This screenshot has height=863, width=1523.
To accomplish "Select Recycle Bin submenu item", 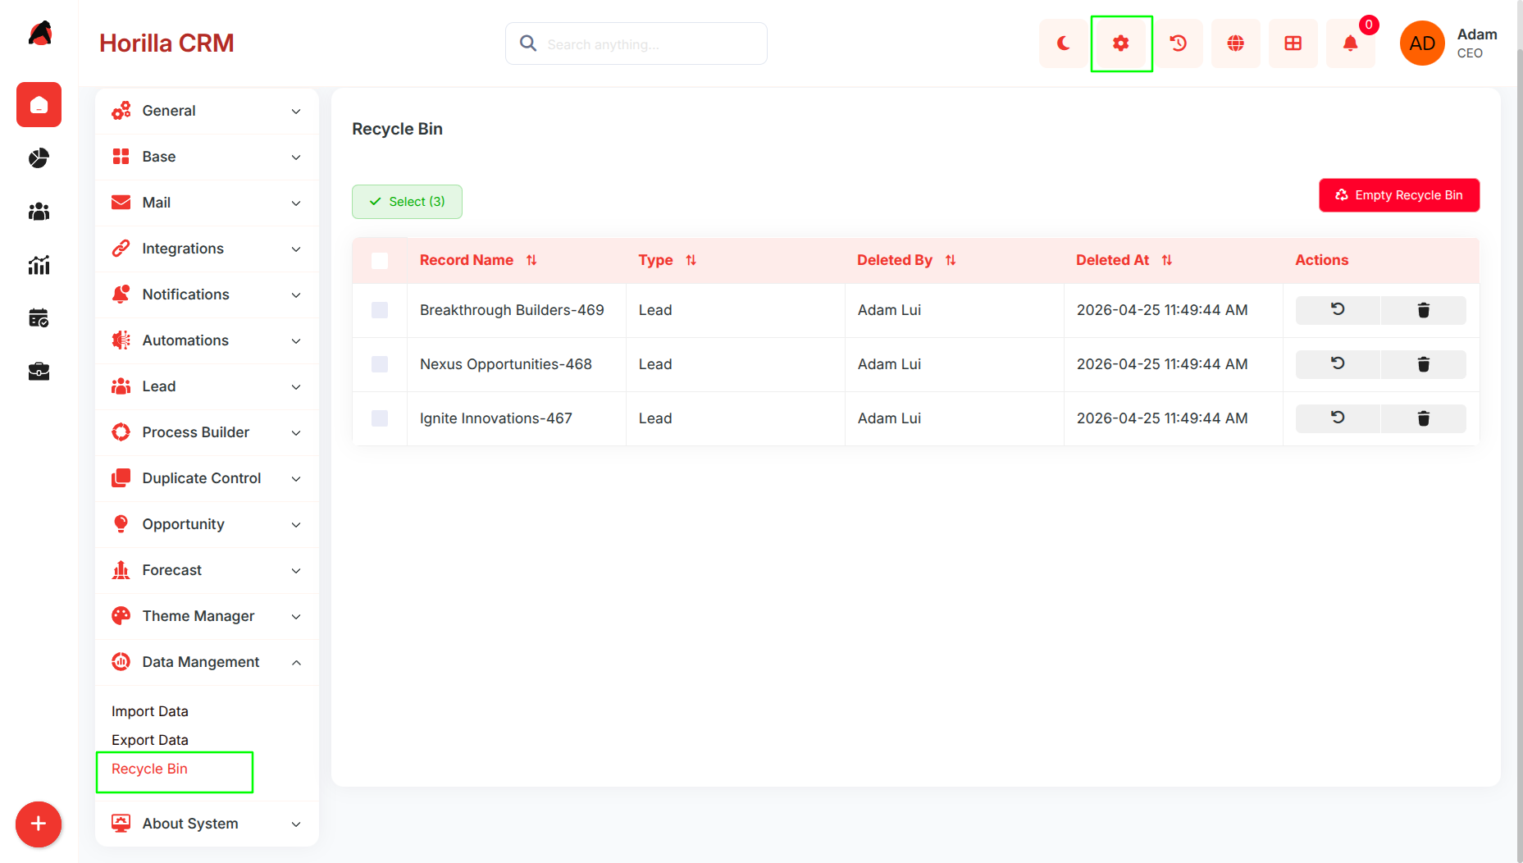I will point(149,769).
